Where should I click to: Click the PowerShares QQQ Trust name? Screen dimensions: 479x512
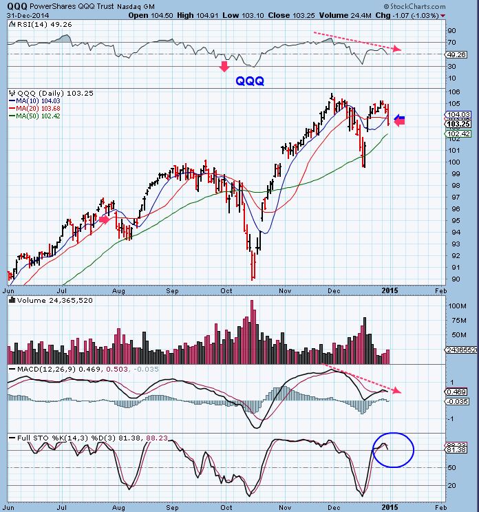[x=72, y=6]
